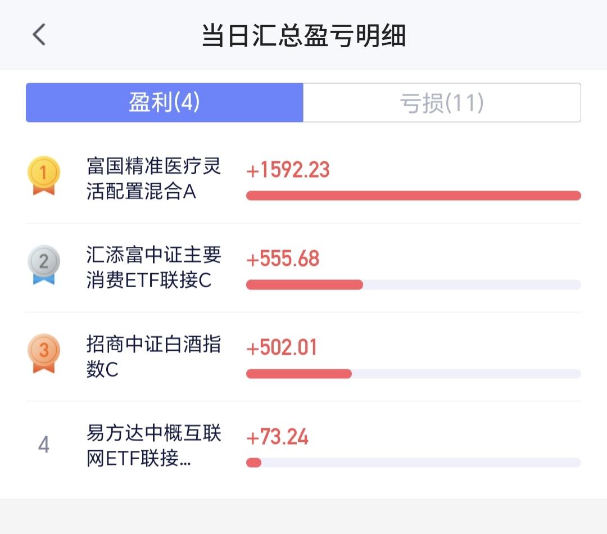
Task: Click the silver second-place medal icon
Action: point(44,264)
